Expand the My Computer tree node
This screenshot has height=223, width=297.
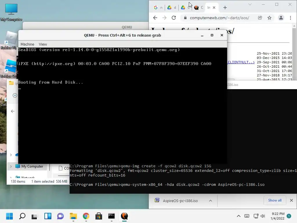(x=11, y=166)
